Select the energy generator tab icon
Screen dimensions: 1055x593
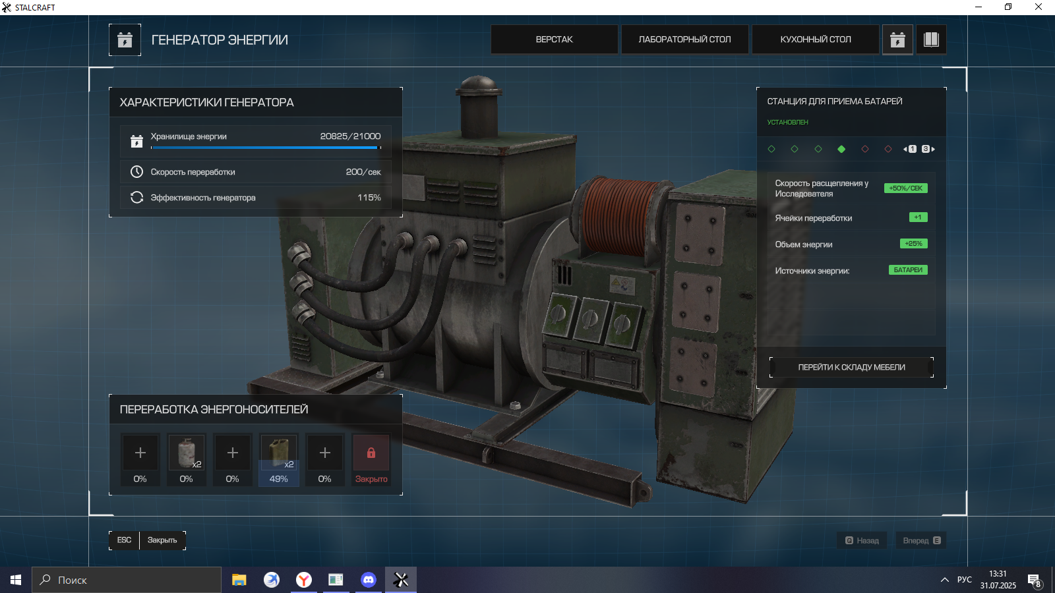897,40
